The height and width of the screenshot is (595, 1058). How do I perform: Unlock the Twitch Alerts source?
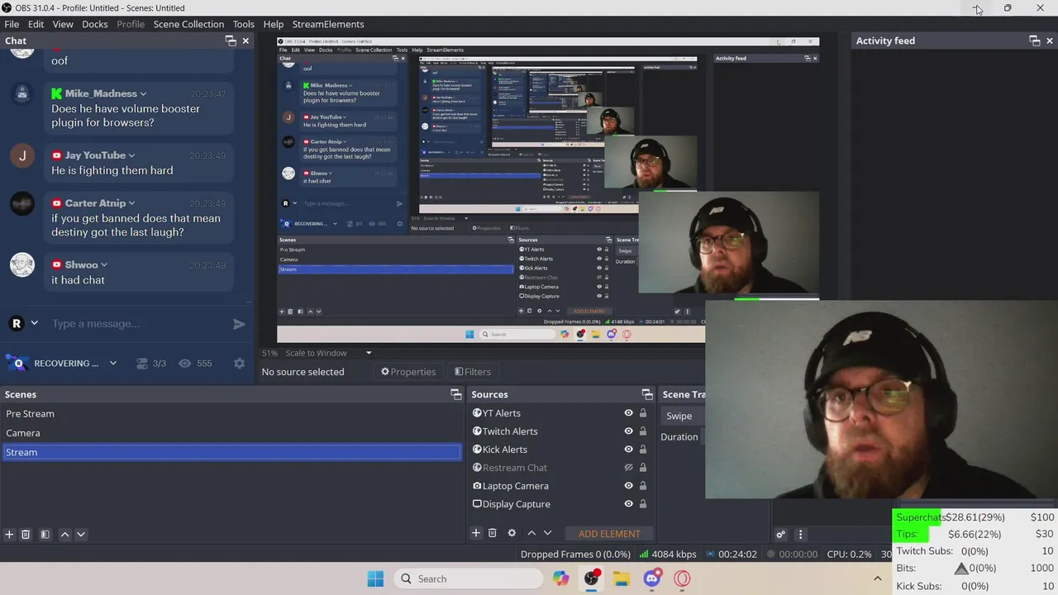tap(642, 431)
